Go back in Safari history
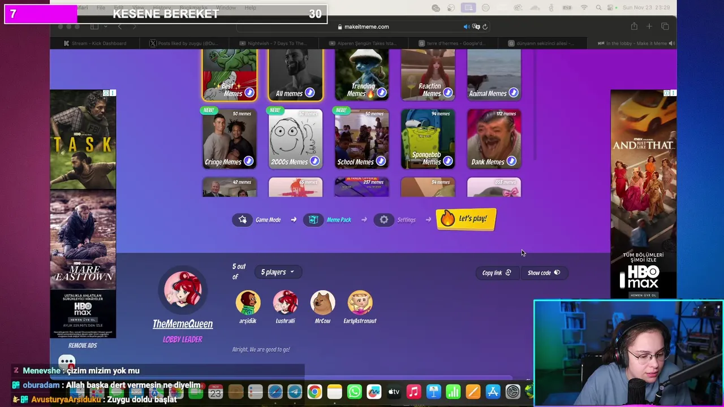Viewport: 724px width, 407px height. (x=119, y=27)
